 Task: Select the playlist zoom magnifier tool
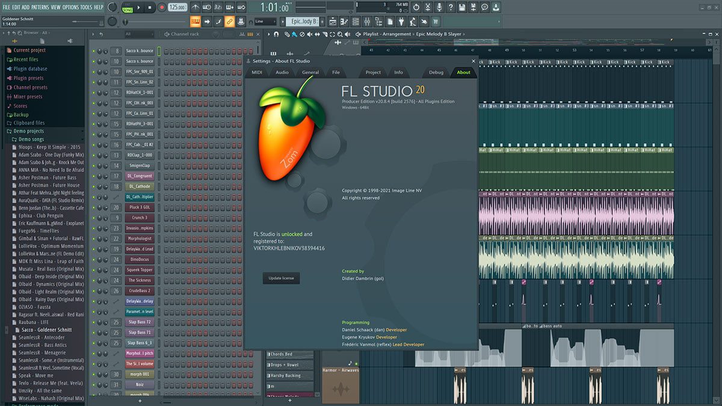tap(340, 34)
